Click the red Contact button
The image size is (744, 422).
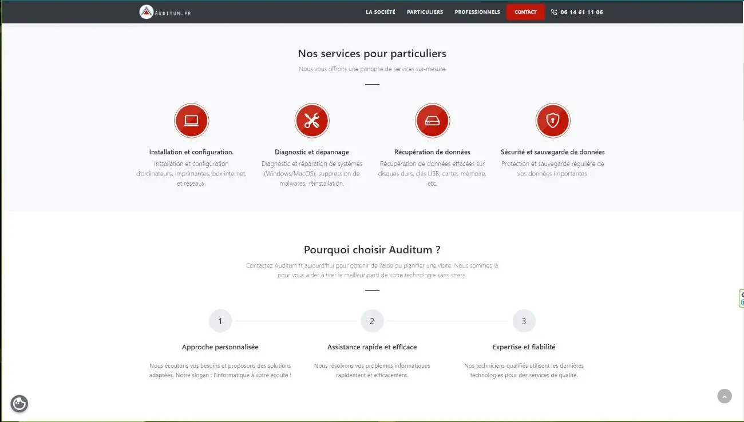(525, 12)
